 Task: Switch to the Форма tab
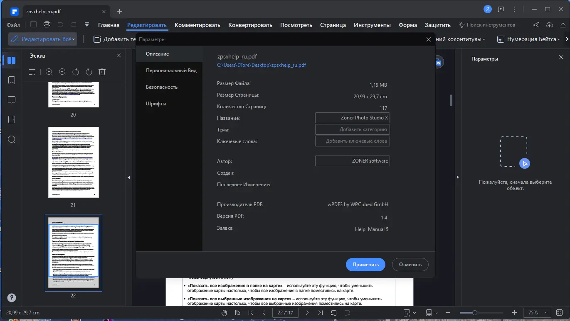point(408,25)
